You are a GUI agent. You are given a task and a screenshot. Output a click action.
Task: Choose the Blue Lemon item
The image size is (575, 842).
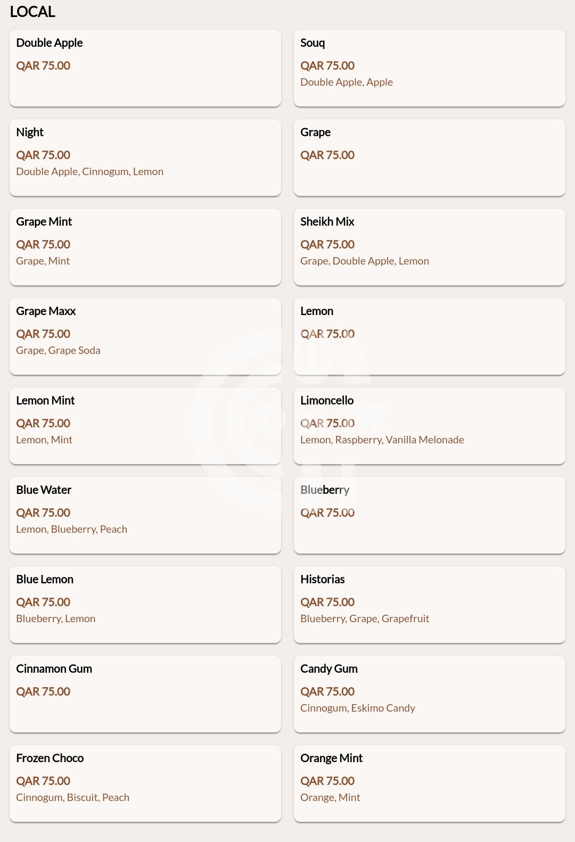145,604
